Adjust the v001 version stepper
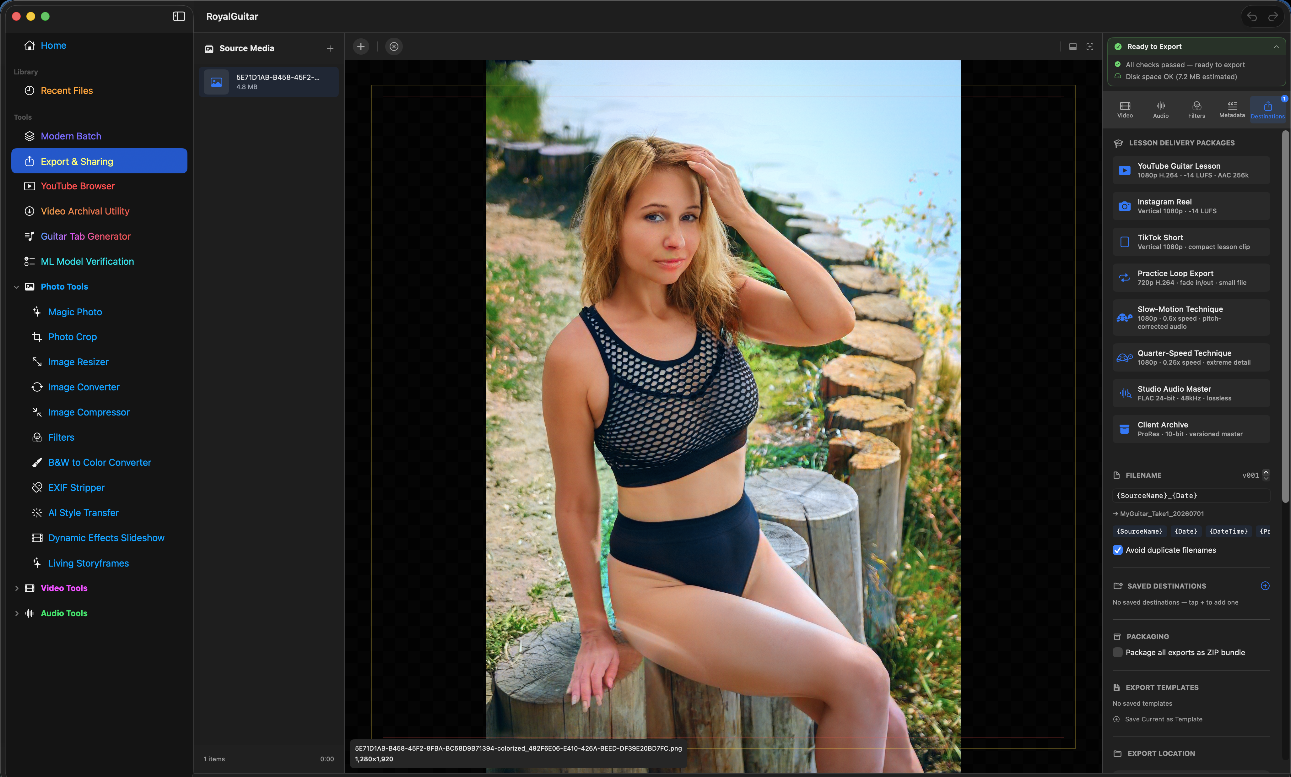This screenshot has height=777, width=1291. 1265,475
